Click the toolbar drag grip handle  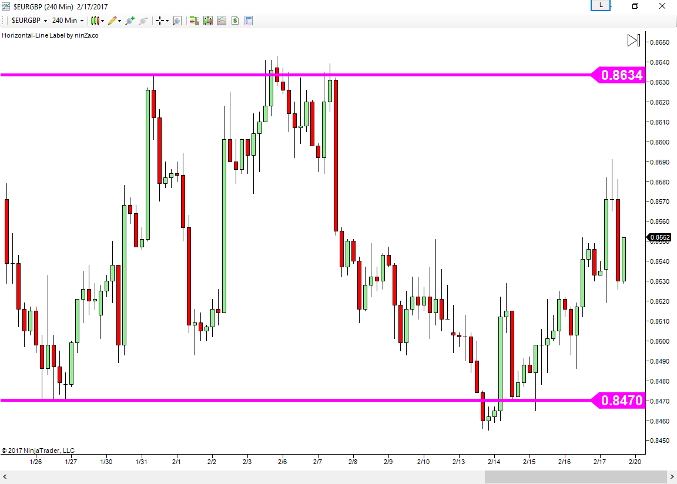(x=4, y=21)
